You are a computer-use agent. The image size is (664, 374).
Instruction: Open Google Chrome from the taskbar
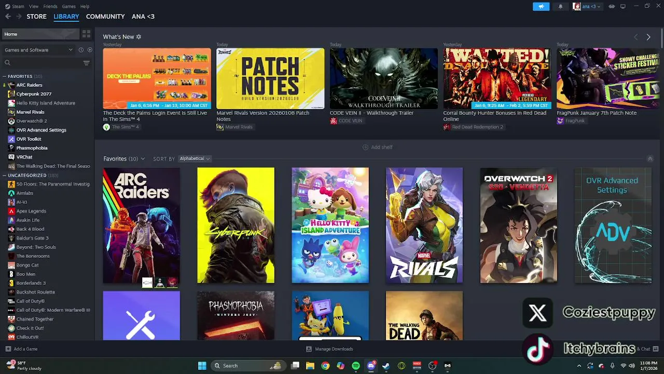pyautogui.click(x=325, y=366)
